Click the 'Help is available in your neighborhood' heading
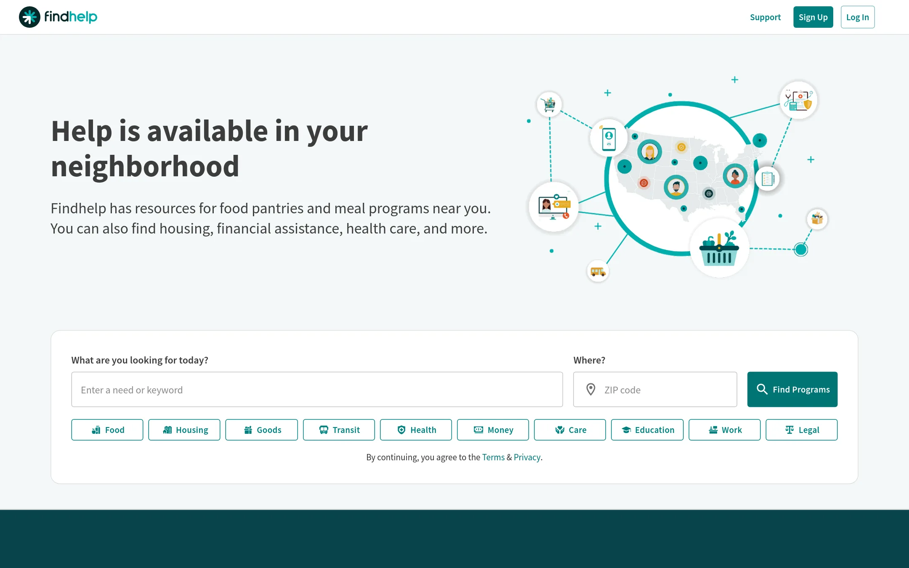The height and width of the screenshot is (568, 909). point(209,149)
